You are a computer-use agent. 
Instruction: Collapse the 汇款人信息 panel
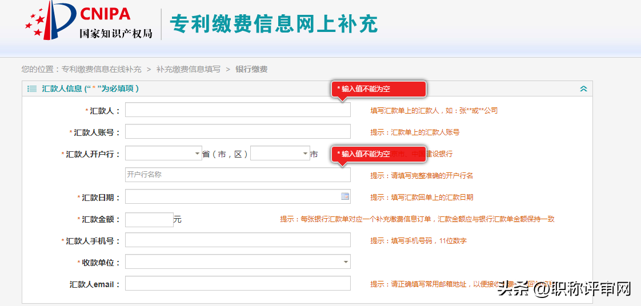click(x=583, y=88)
